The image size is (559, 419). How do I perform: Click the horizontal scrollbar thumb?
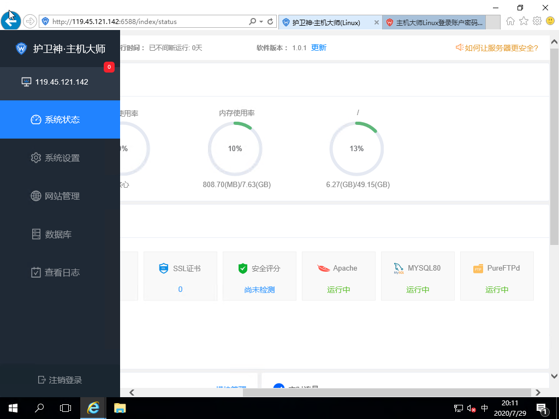click(x=387, y=392)
